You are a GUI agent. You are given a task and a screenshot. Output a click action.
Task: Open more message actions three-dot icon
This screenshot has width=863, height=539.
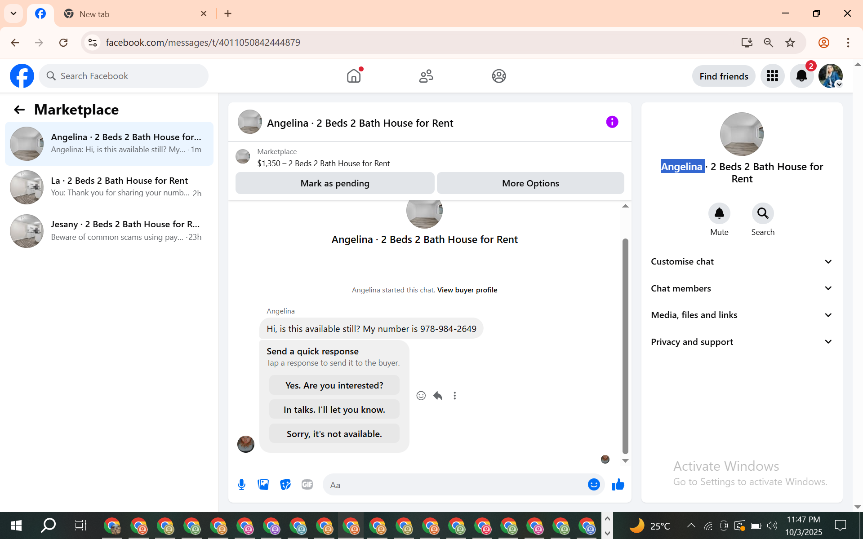[x=455, y=396]
